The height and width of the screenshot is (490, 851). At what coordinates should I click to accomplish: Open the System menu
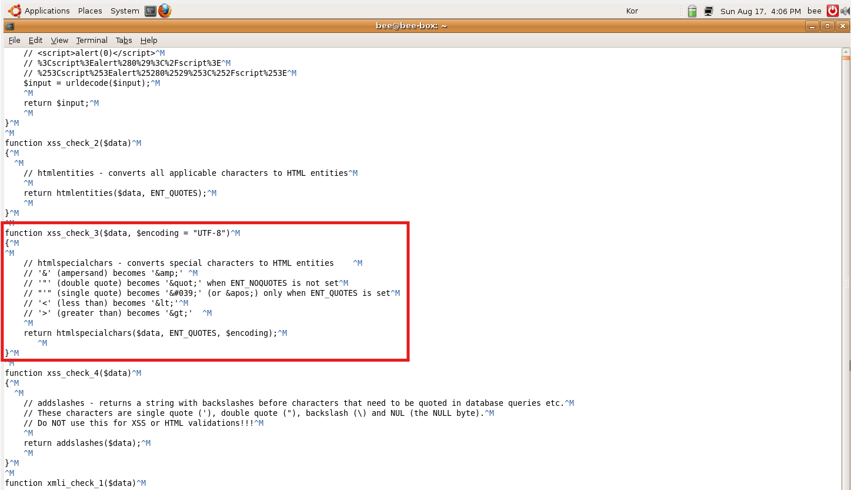[x=125, y=11]
